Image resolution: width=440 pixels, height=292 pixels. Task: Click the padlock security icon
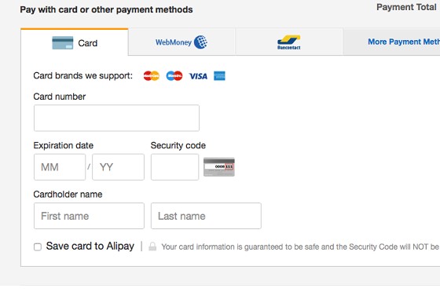point(152,246)
